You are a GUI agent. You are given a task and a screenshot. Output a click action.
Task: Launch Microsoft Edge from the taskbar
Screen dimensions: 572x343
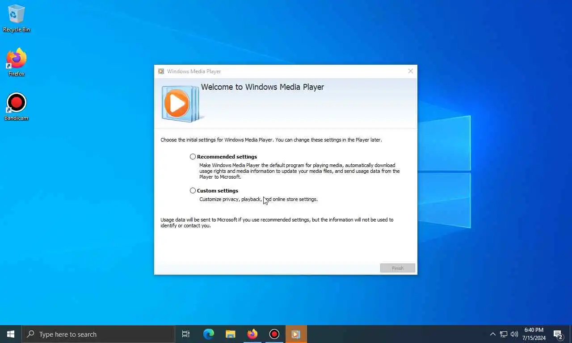pyautogui.click(x=208, y=334)
